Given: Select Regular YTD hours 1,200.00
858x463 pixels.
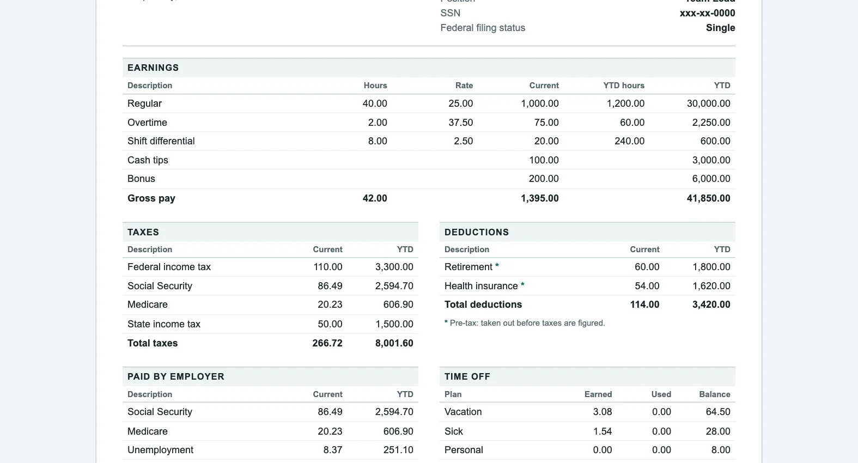Looking at the screenshot, I should click(625, 103).
